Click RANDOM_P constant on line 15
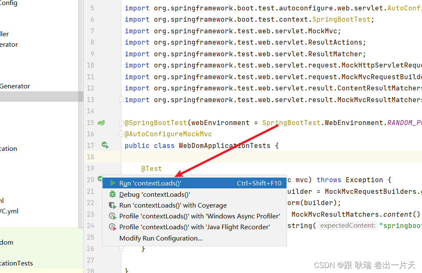 click(x=404, y=123)
